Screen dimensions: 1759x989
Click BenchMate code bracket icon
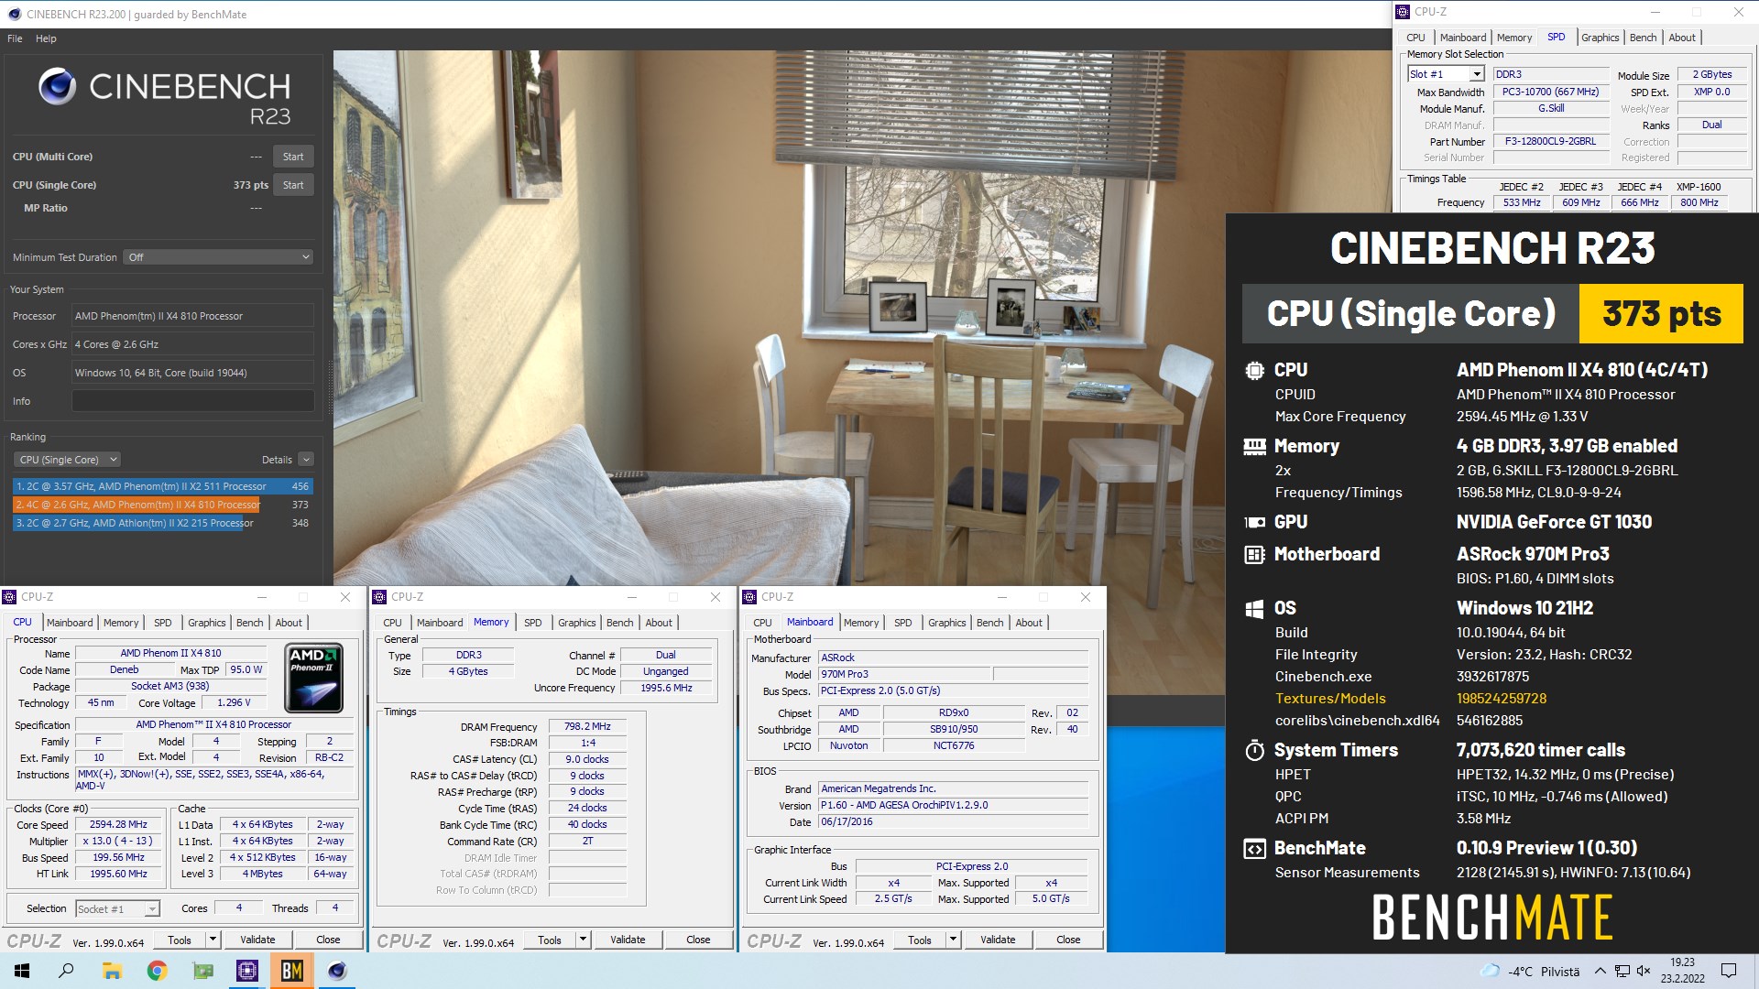pyautogui.click(x=1254, y=848)
